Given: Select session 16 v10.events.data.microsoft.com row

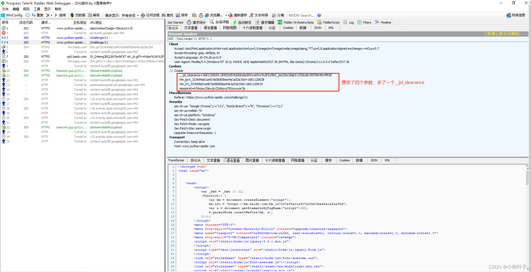Looking at the screenshot, I should point(83,99).
